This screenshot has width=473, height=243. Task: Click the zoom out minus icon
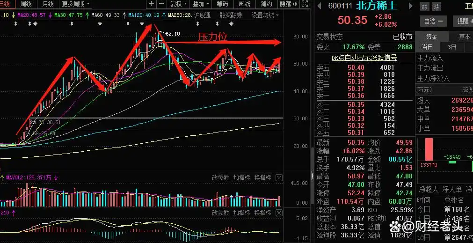(162, 4)
